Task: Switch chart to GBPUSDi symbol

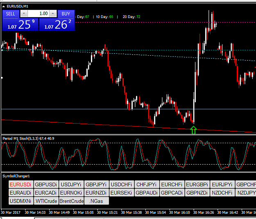Action: [46, 184]
